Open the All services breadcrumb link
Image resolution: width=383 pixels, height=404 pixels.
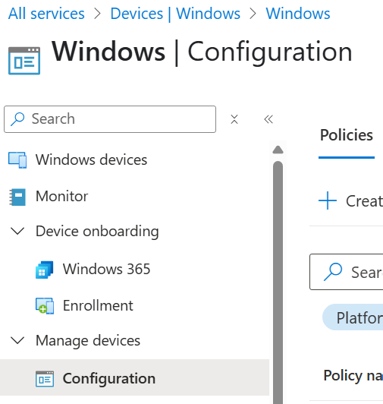pos(46,14)
